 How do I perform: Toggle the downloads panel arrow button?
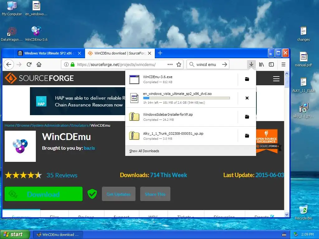251,64
